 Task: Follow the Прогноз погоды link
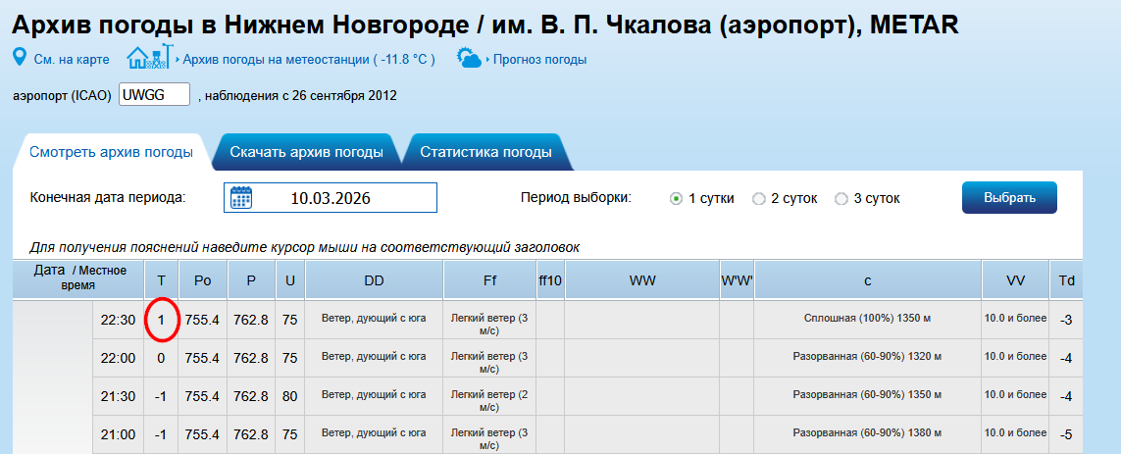coord(539,60)
